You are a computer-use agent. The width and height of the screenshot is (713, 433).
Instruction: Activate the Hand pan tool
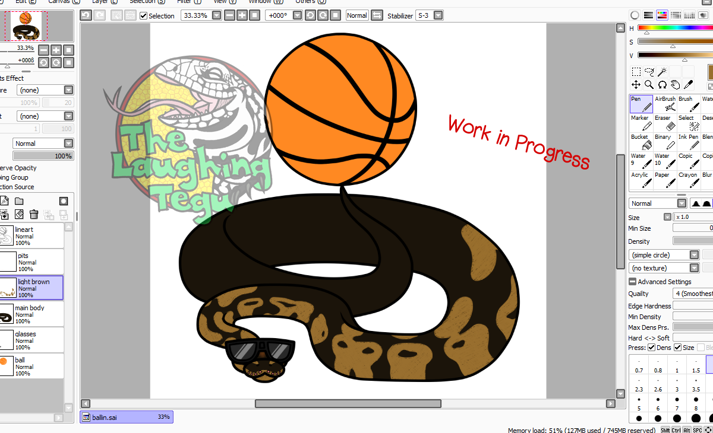tap(675, 85)
